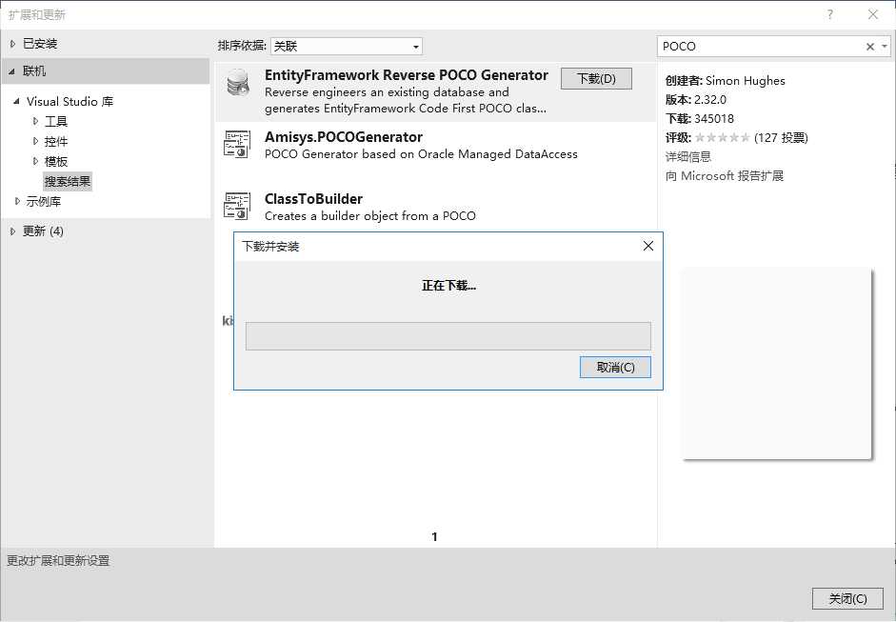Click the 关闭(C) button
Viewport: 896px width, 622px height.
tap(847, 598)
